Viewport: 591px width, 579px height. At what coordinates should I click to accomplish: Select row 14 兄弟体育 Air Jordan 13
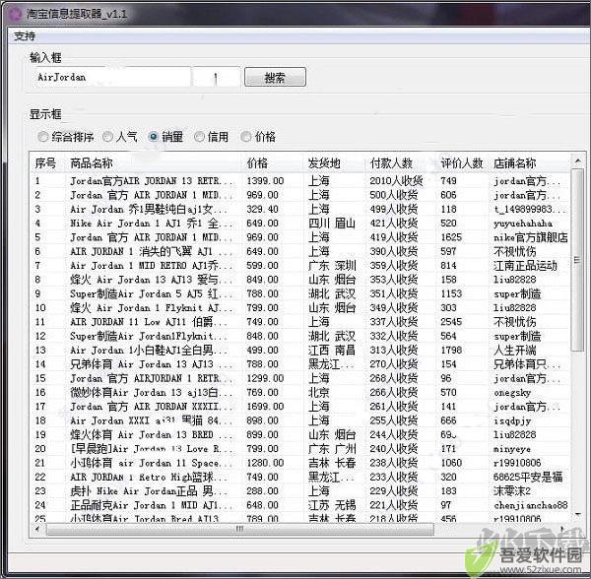tap(299, 364)
